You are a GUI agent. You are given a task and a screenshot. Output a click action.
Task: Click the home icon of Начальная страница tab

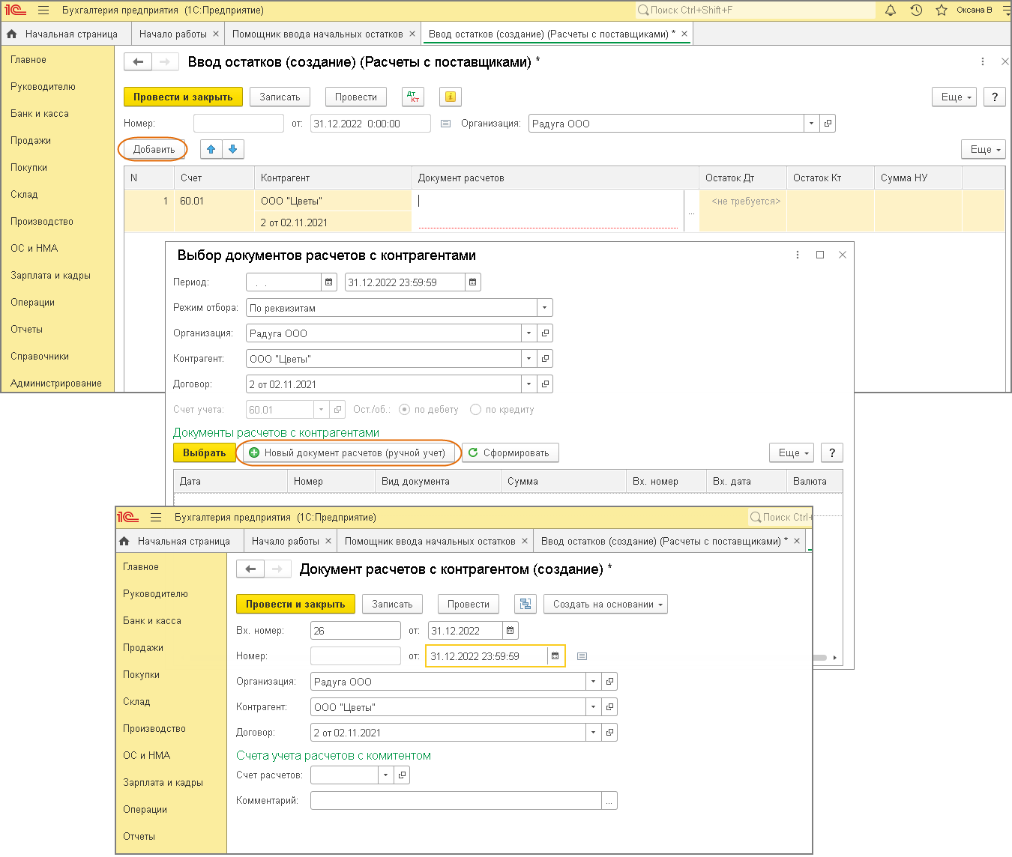[x=11, y=34]
